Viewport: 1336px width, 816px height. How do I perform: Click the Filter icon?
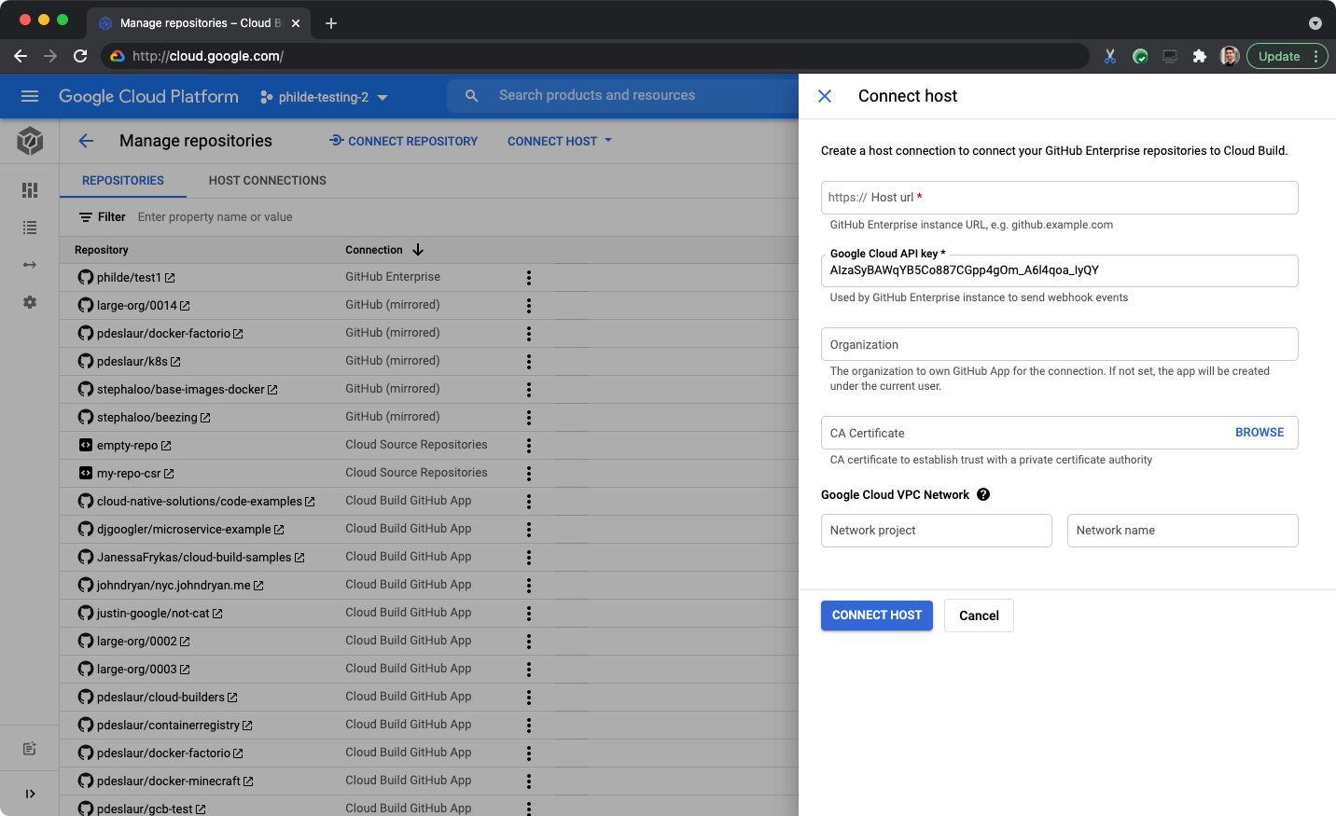86,217
